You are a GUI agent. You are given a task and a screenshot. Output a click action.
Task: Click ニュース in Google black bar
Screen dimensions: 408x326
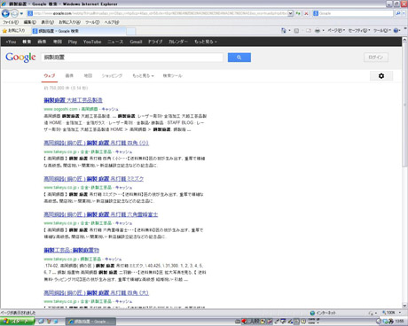(115, 42)
